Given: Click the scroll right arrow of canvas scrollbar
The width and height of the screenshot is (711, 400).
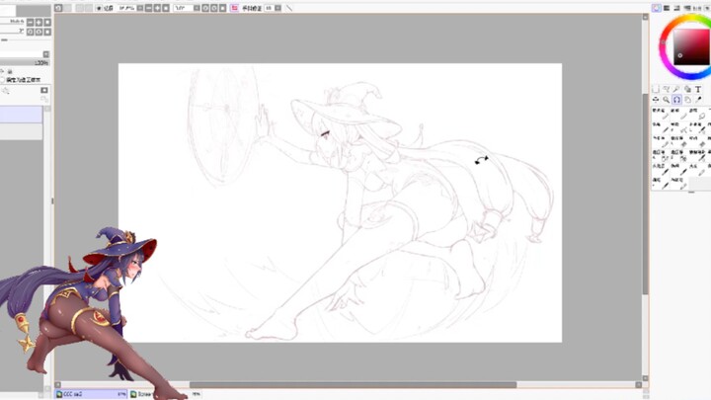Looking at the screenshot, I should pyautogui.click(x=639, y=385).
